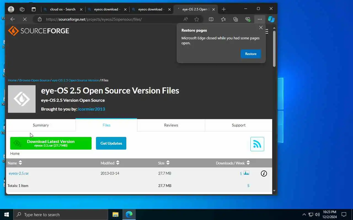Open the Copilot sidebar icon
The width and height of the screenshot is (353, 220).
click(271, 19)
